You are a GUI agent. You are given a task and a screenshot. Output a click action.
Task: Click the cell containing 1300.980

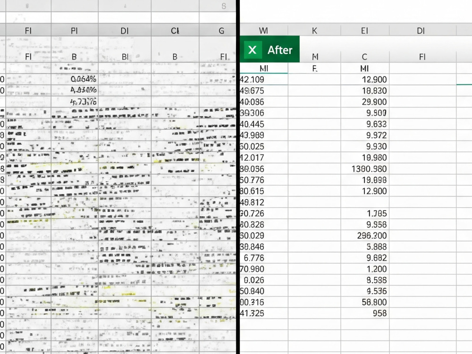click(365, 169)
